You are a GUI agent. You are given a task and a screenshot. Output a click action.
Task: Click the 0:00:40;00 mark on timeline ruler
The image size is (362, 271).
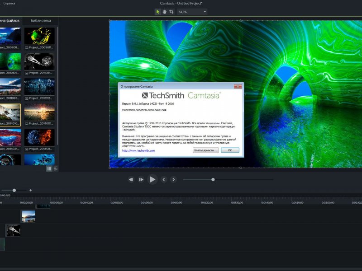pos(86,203)
